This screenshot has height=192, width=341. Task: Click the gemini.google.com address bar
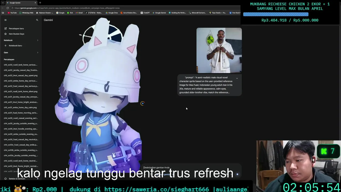[125, 8]
